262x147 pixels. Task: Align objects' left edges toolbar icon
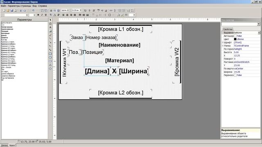coord(86,11)
